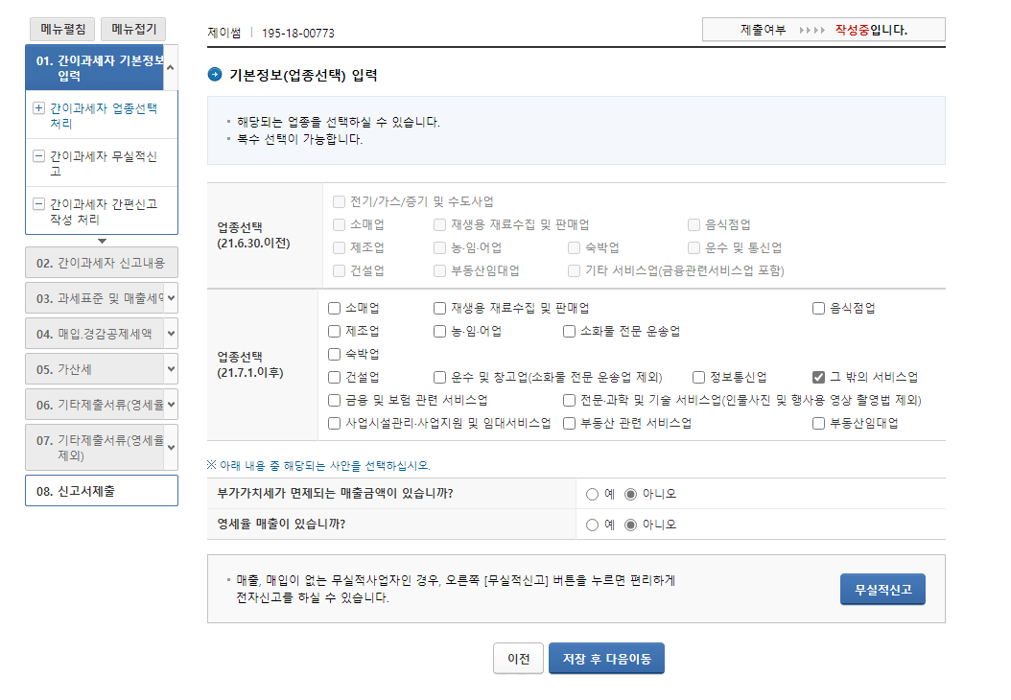1011x700 pixels.
Task: Expand the 간이과세자 업종선택 처리 tree item
Action: [x=38, y=107]
